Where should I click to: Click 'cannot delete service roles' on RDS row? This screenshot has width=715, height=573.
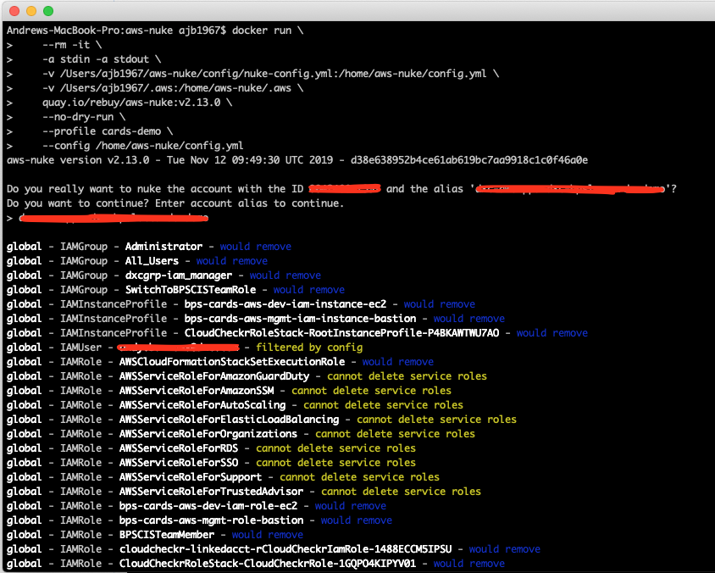point(335,448)
